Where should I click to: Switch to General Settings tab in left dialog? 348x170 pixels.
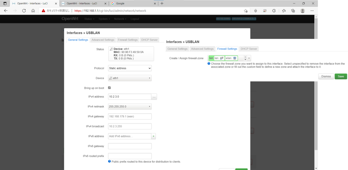click(x=78, y=40)
